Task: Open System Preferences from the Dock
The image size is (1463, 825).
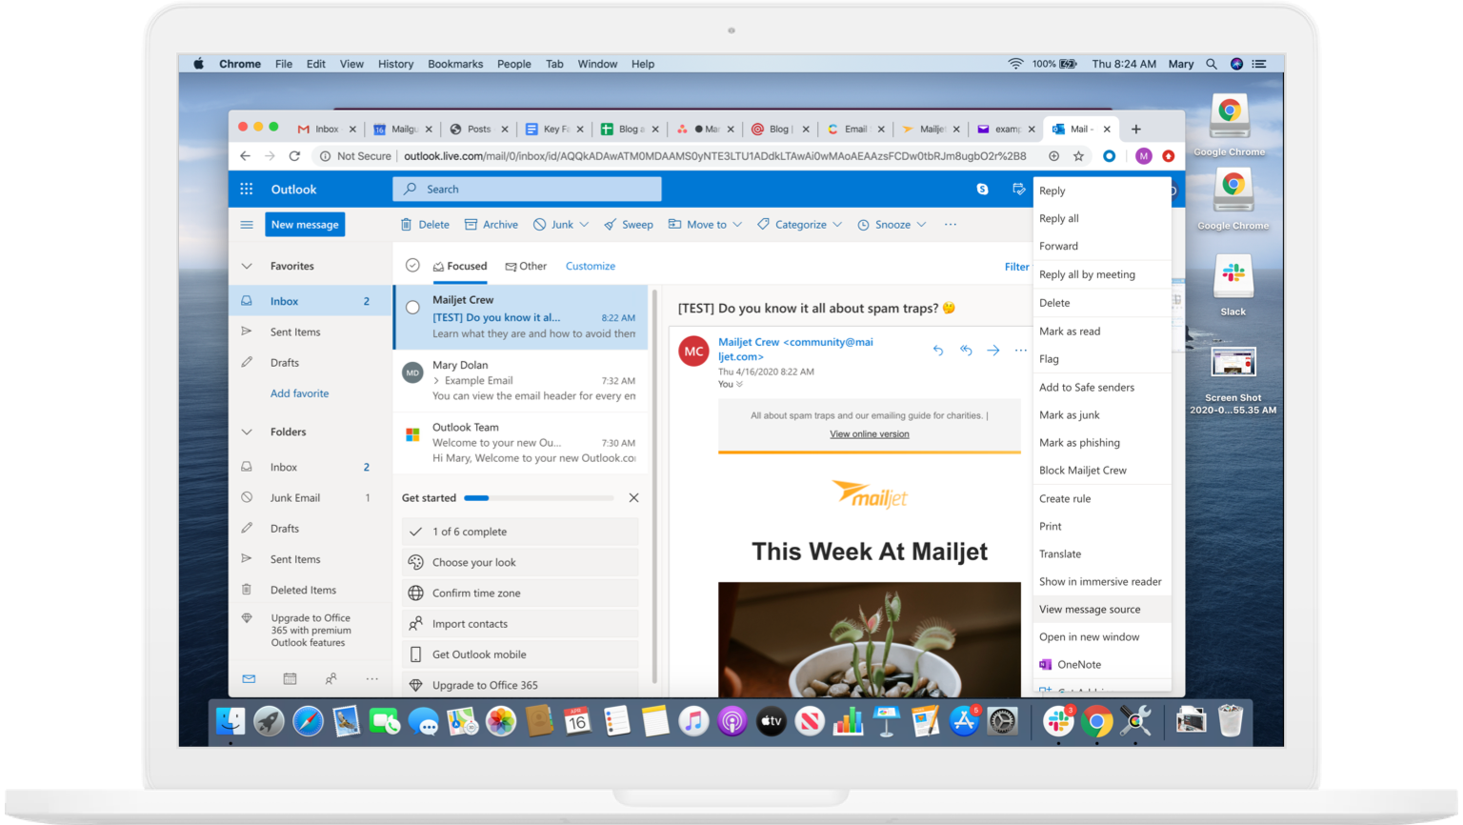Action: [1002, 721]
